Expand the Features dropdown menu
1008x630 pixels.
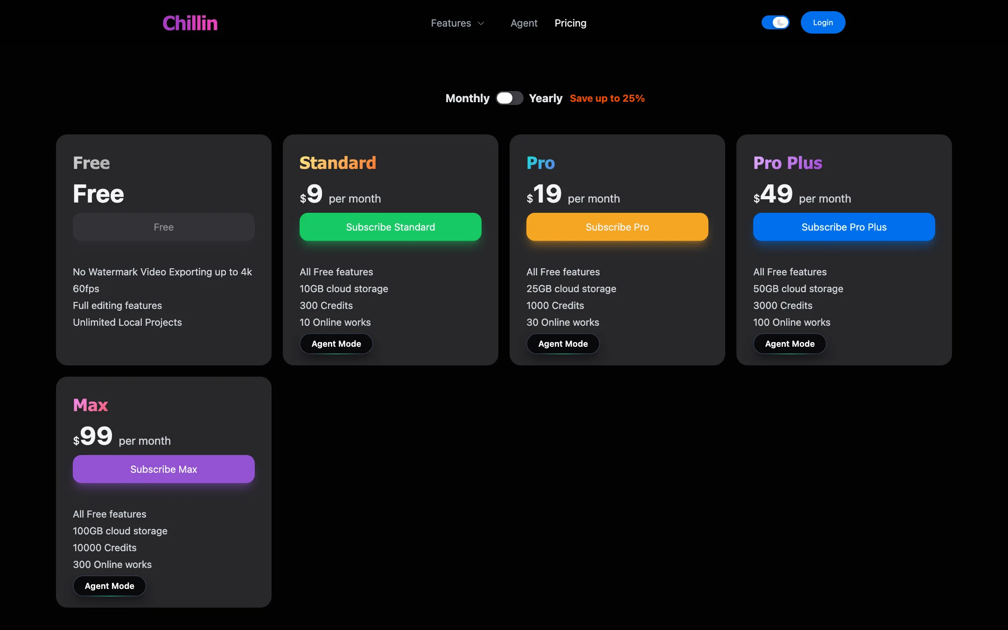coord(457,23)
